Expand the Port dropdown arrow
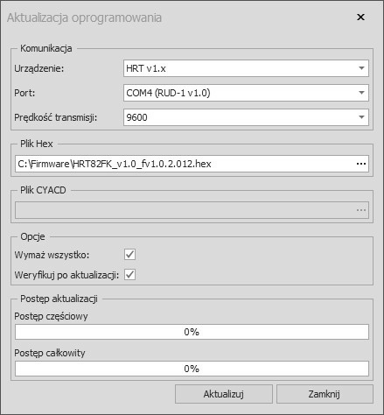Image resolution: width=384 pixels, height=415 pixels. coord(361,93)
